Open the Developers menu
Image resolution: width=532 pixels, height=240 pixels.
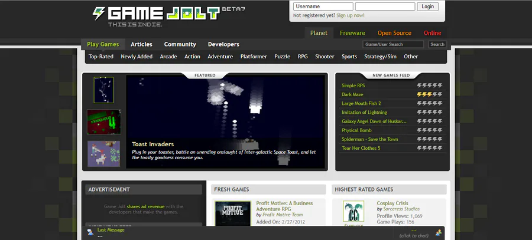coord(223,44)
